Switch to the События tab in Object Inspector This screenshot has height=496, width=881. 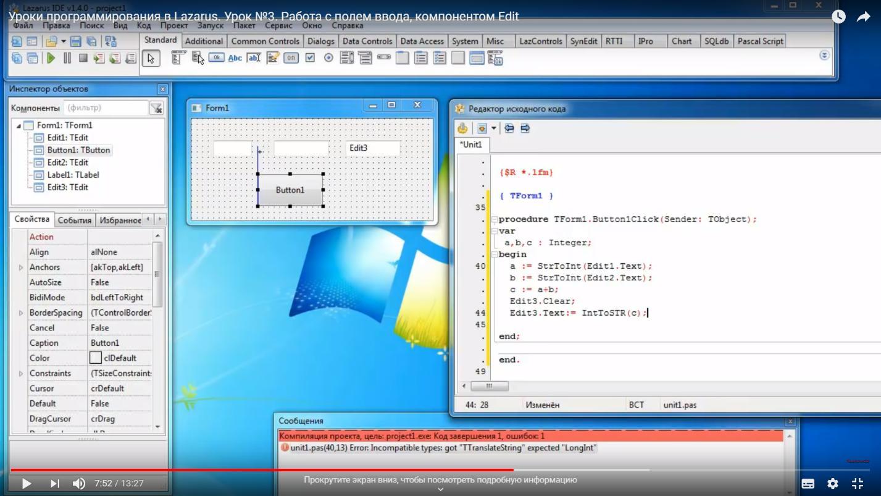point(75,220)
